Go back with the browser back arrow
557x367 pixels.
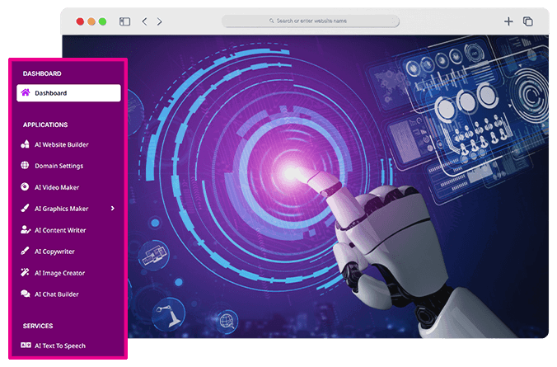click(x=144, y=21)
